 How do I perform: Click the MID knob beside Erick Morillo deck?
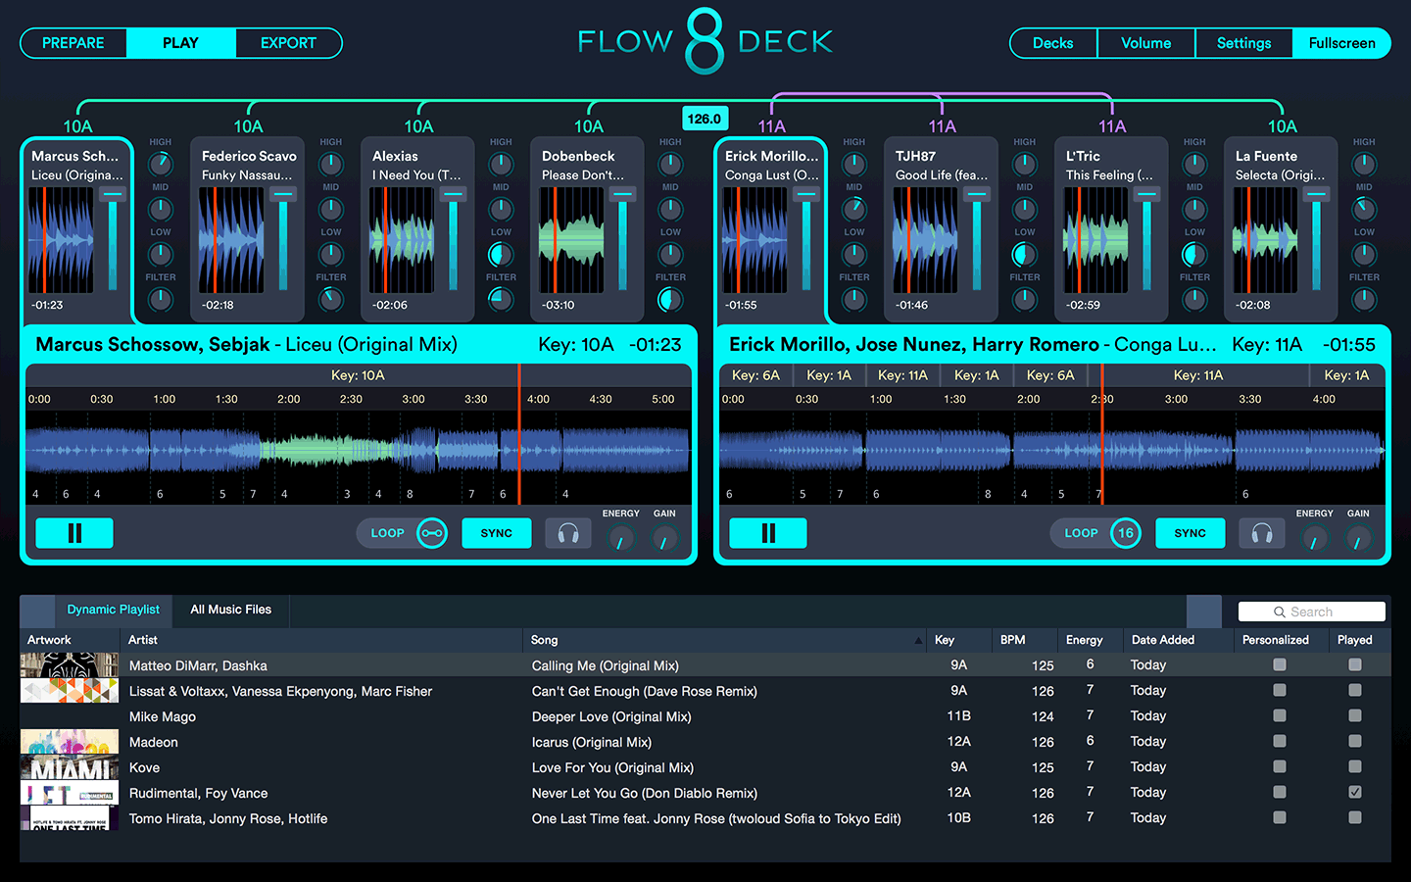854,209
